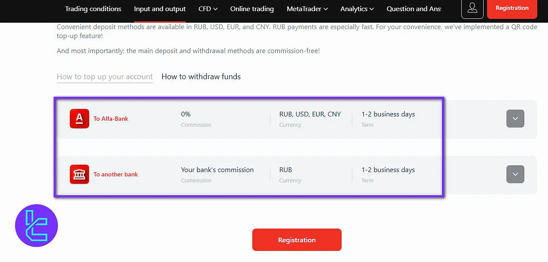Click the top-right Registration button
This screenshot has width=548, height=262.
point(512,8)
